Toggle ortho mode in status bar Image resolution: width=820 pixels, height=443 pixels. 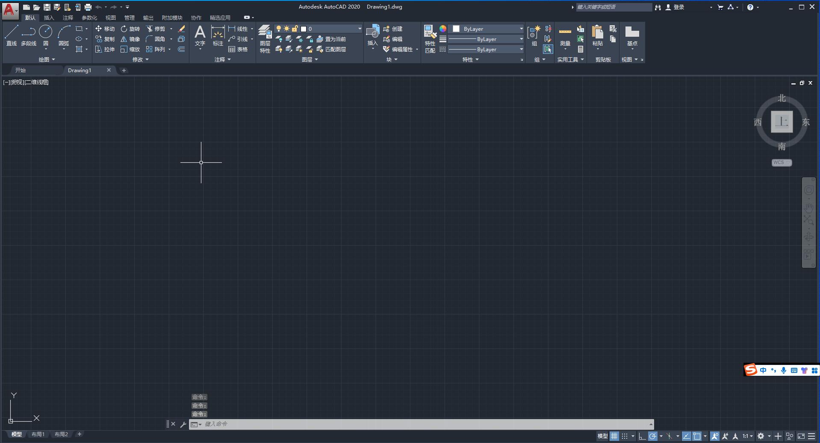click(x=642, y=436)
